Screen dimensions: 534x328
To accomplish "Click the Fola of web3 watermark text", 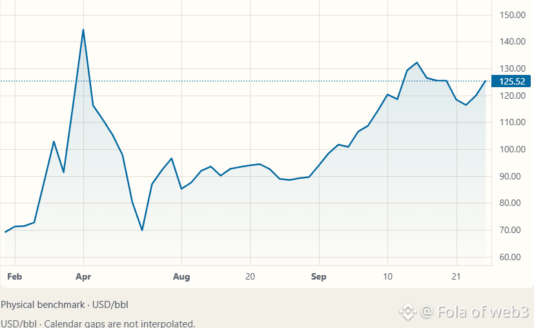I will (x=475, y=311).
